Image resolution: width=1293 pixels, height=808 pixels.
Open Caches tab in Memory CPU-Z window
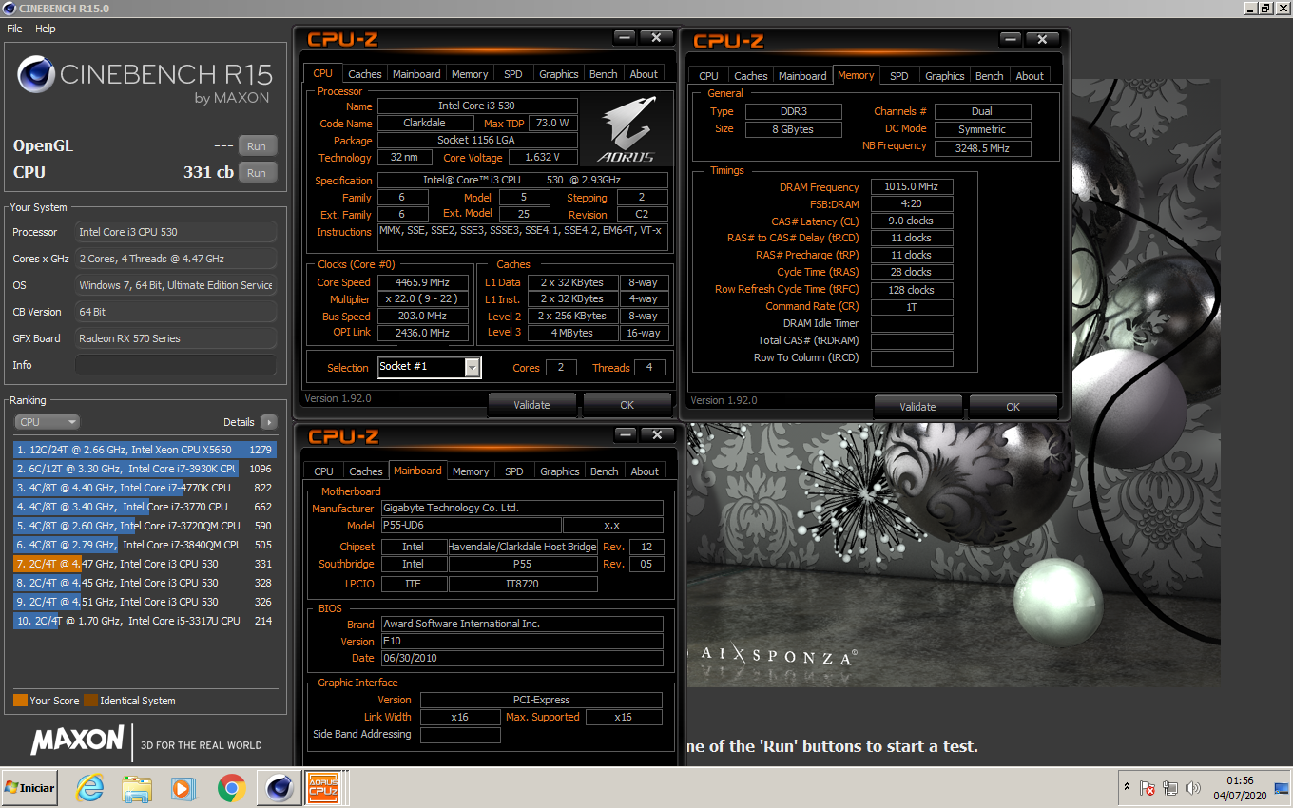click(x=751, y=76)
